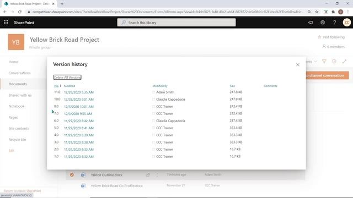Share the YBRco Outline.docx file

coord(148,175)
